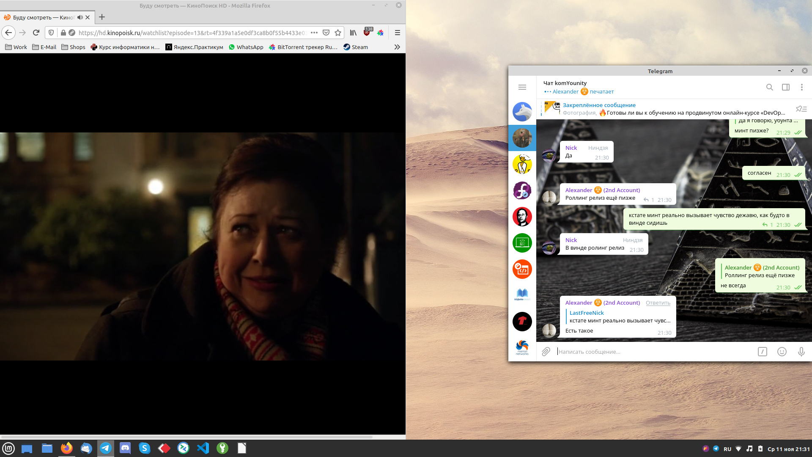Open Firefox hamburger menu
This screenshot has height=457, width=812.
tap(397, 33)
